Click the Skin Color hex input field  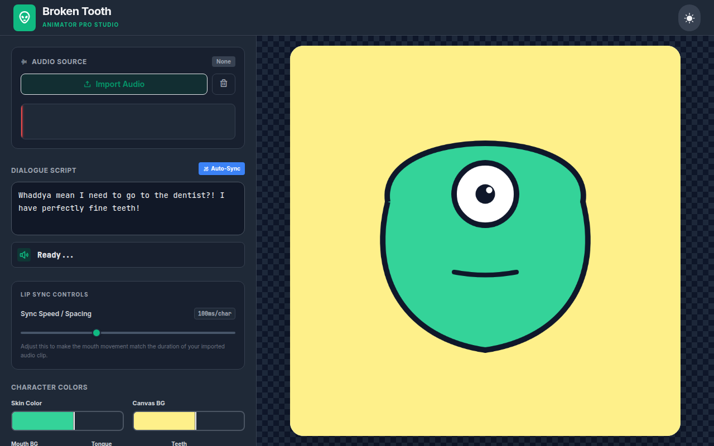99,421
